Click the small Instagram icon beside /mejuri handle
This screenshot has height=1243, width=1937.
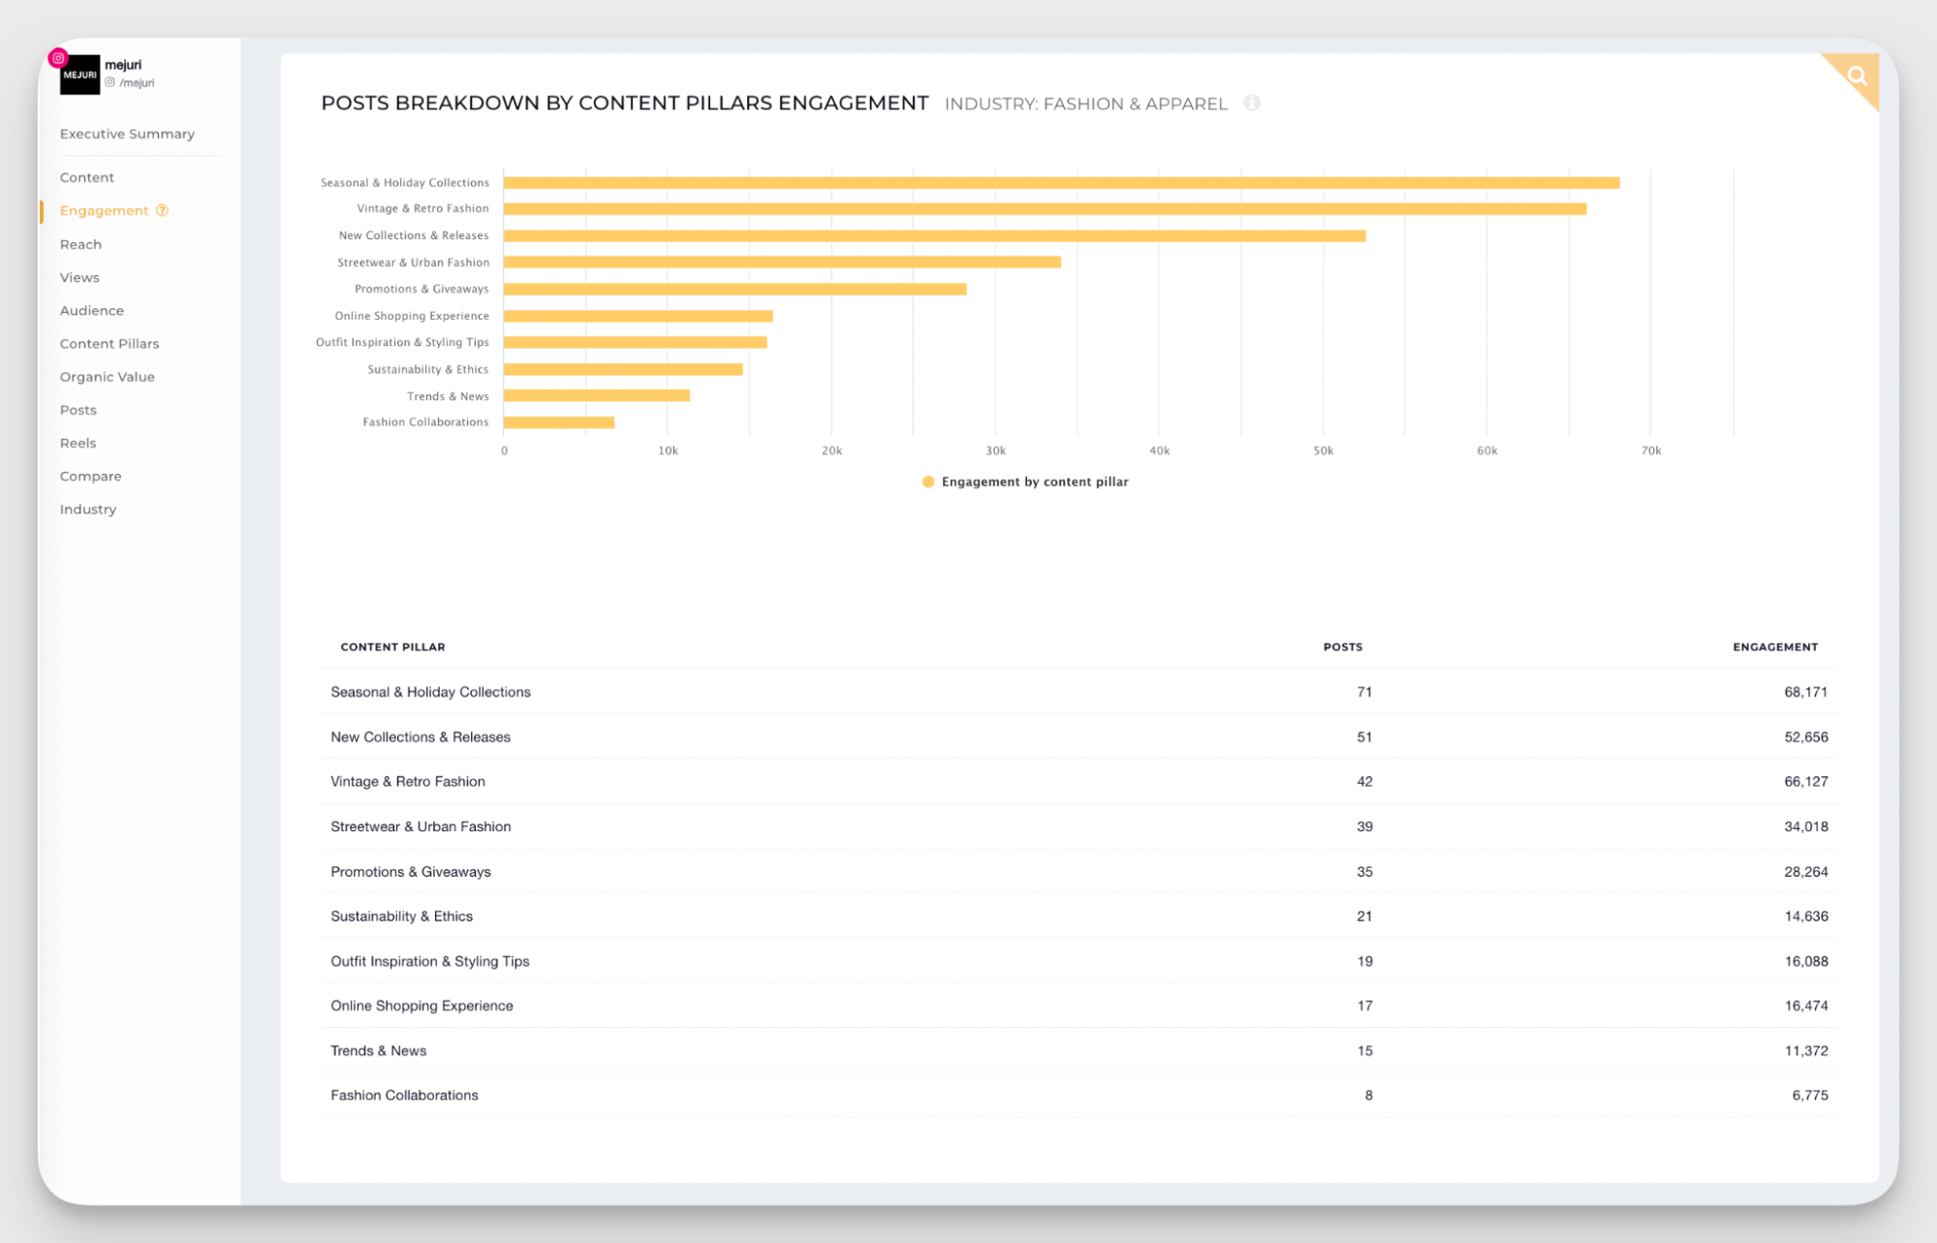112,82
